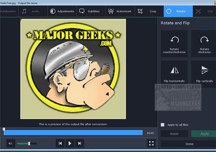The image size is (216, 152).
Task: Open the Stabilization tab
Action: [9, 11]
